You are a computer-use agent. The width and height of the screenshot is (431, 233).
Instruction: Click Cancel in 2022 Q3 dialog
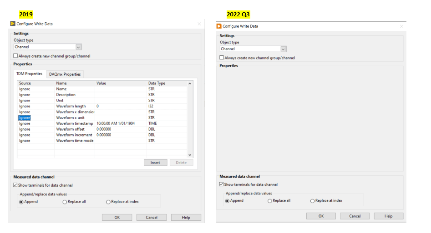[355, 216]
